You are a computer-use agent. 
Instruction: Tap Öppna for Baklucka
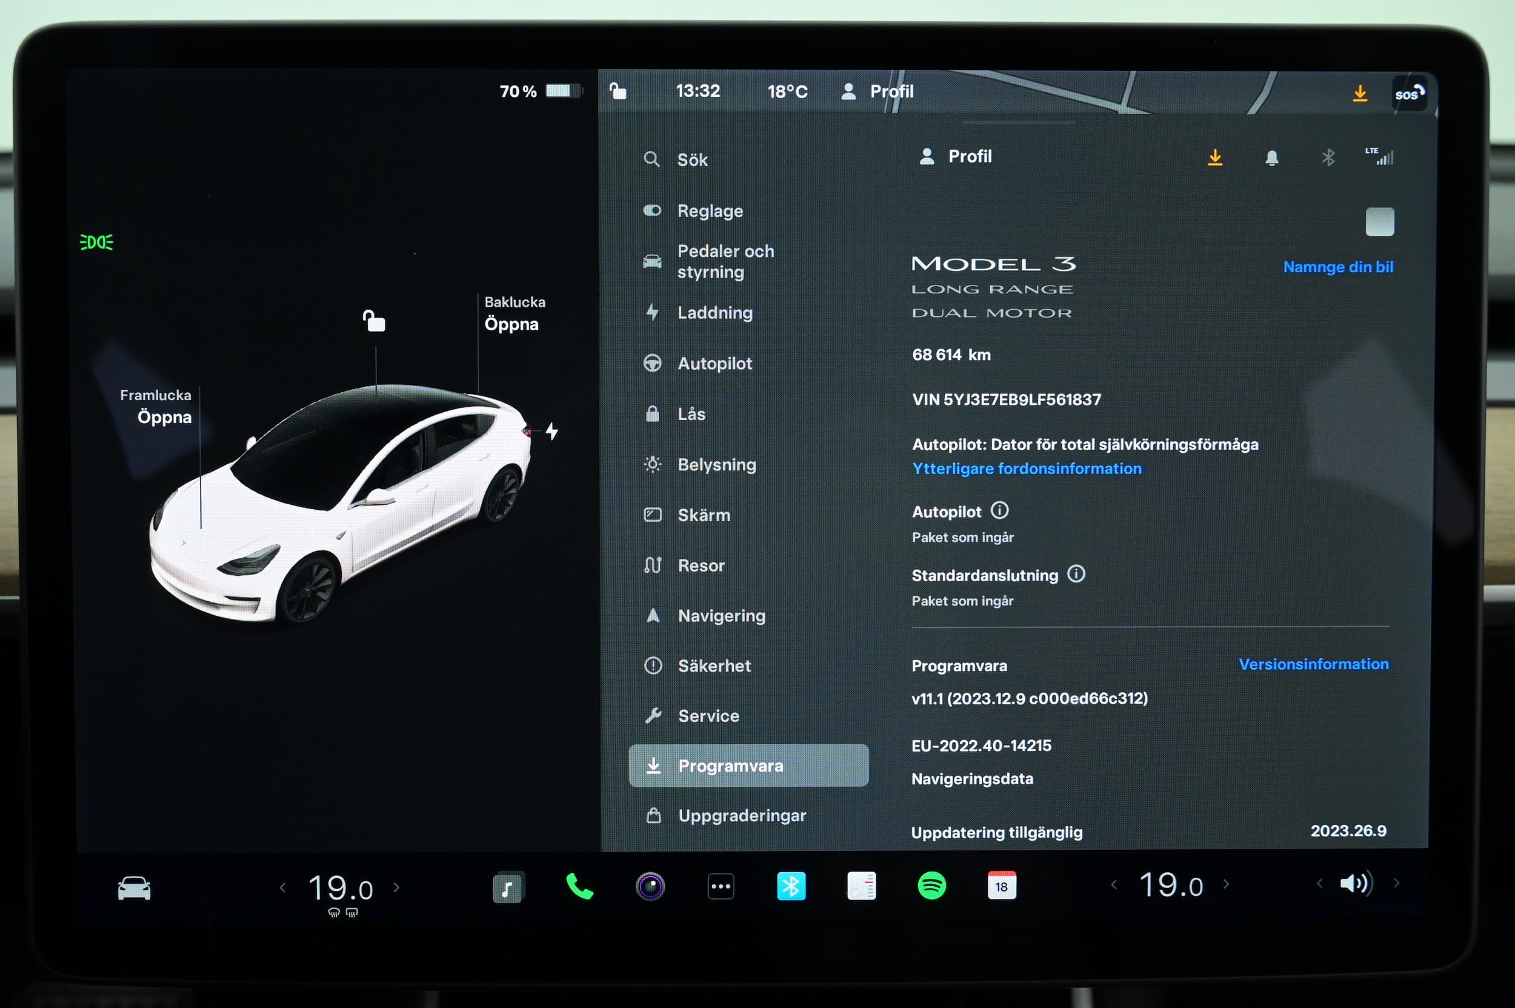(x=511, y=324)
